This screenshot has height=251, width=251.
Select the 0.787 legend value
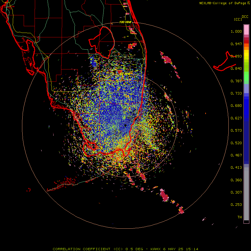pyautogui.click(x=236, y=81)
